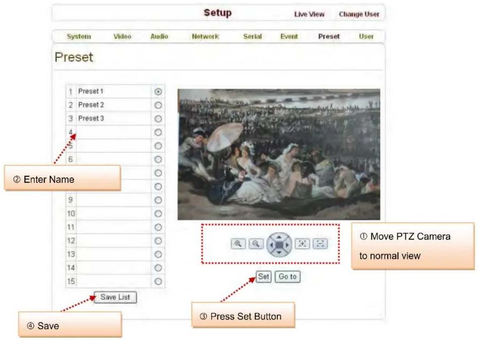Click the zoom out magnifier icon
Viewport: 479px width, 340px height.
tap(256, 244)
